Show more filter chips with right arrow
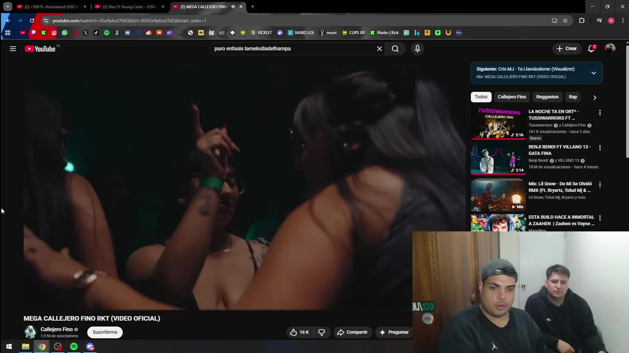This screenshot has width=629, height=353. point(595,97)
